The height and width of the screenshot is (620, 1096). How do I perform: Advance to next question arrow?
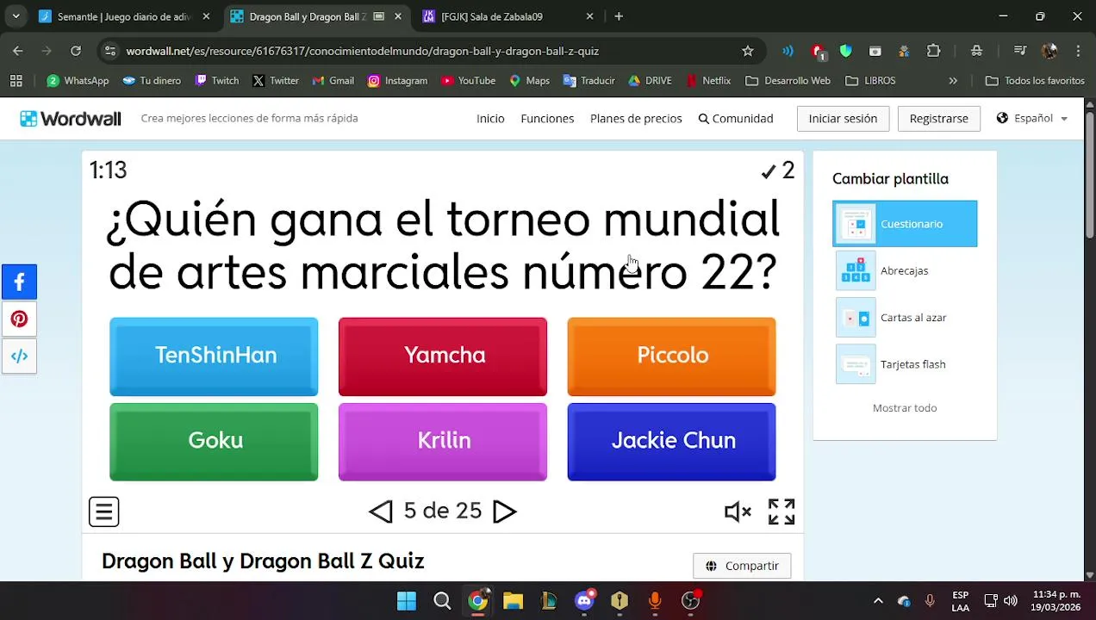pyautogui.click(x=505, y=512)
